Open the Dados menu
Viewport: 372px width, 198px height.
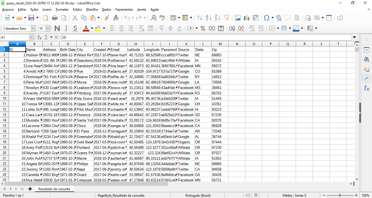106,10
